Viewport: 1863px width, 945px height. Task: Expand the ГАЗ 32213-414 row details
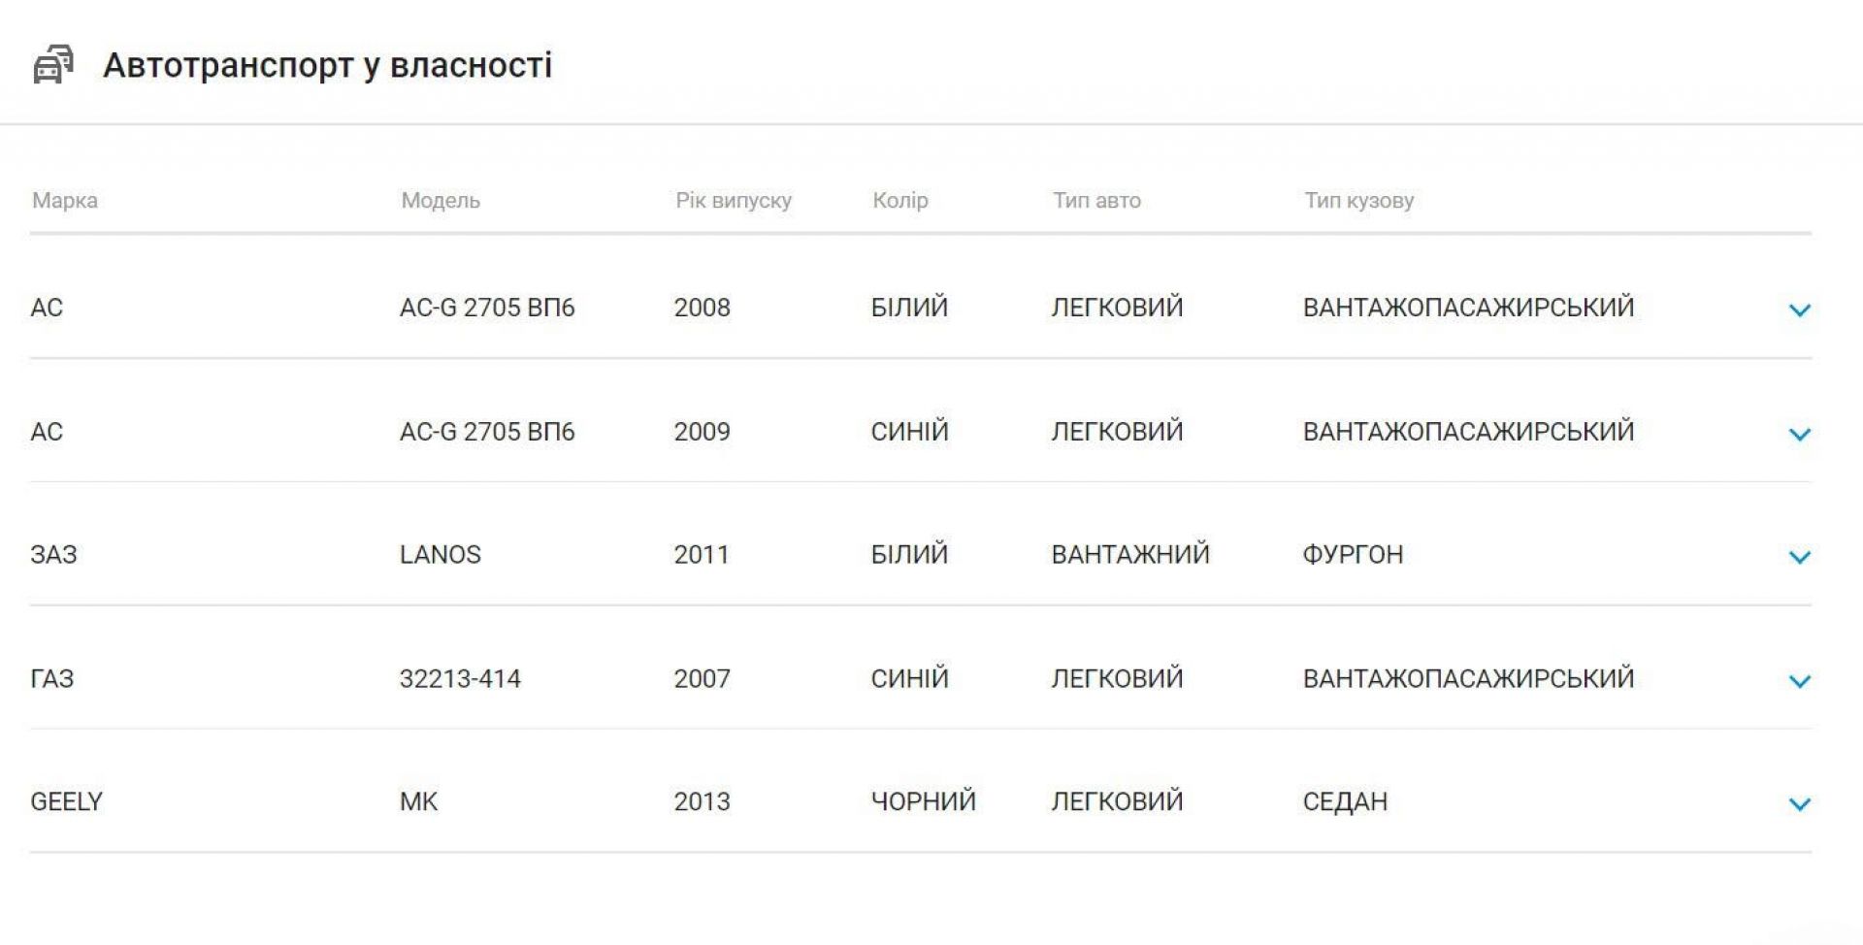coord(1799,681)
